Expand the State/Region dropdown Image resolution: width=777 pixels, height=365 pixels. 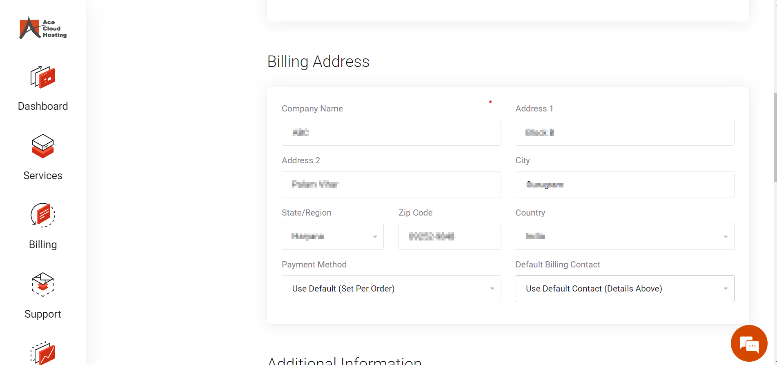[333, 236]
